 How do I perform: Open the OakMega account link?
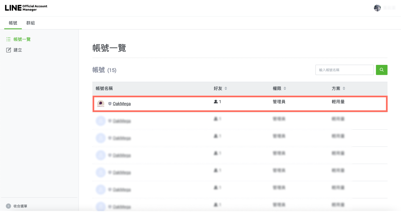121,104
